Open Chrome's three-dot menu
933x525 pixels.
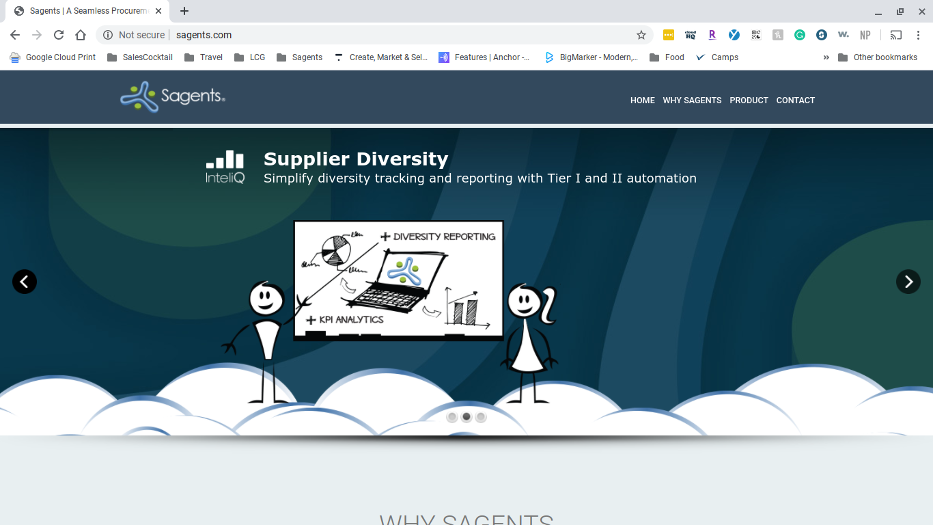pyautogui.click(x=918, y=35)
